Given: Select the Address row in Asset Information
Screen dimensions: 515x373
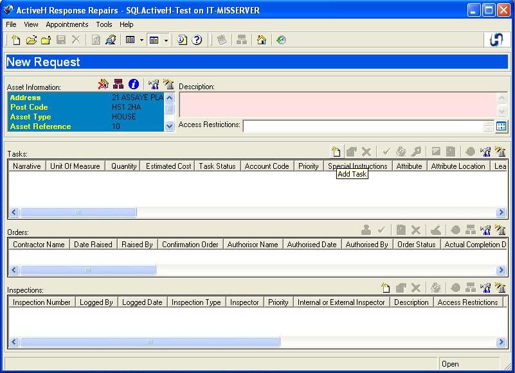Looking at the screenshot, I should click(86, 98).
